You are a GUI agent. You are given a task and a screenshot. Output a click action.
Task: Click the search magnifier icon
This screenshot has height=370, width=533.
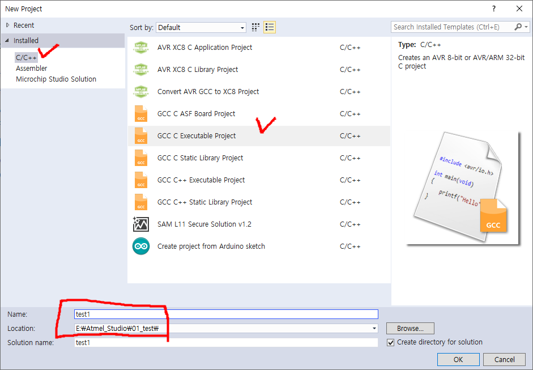(x=518, y=27)
